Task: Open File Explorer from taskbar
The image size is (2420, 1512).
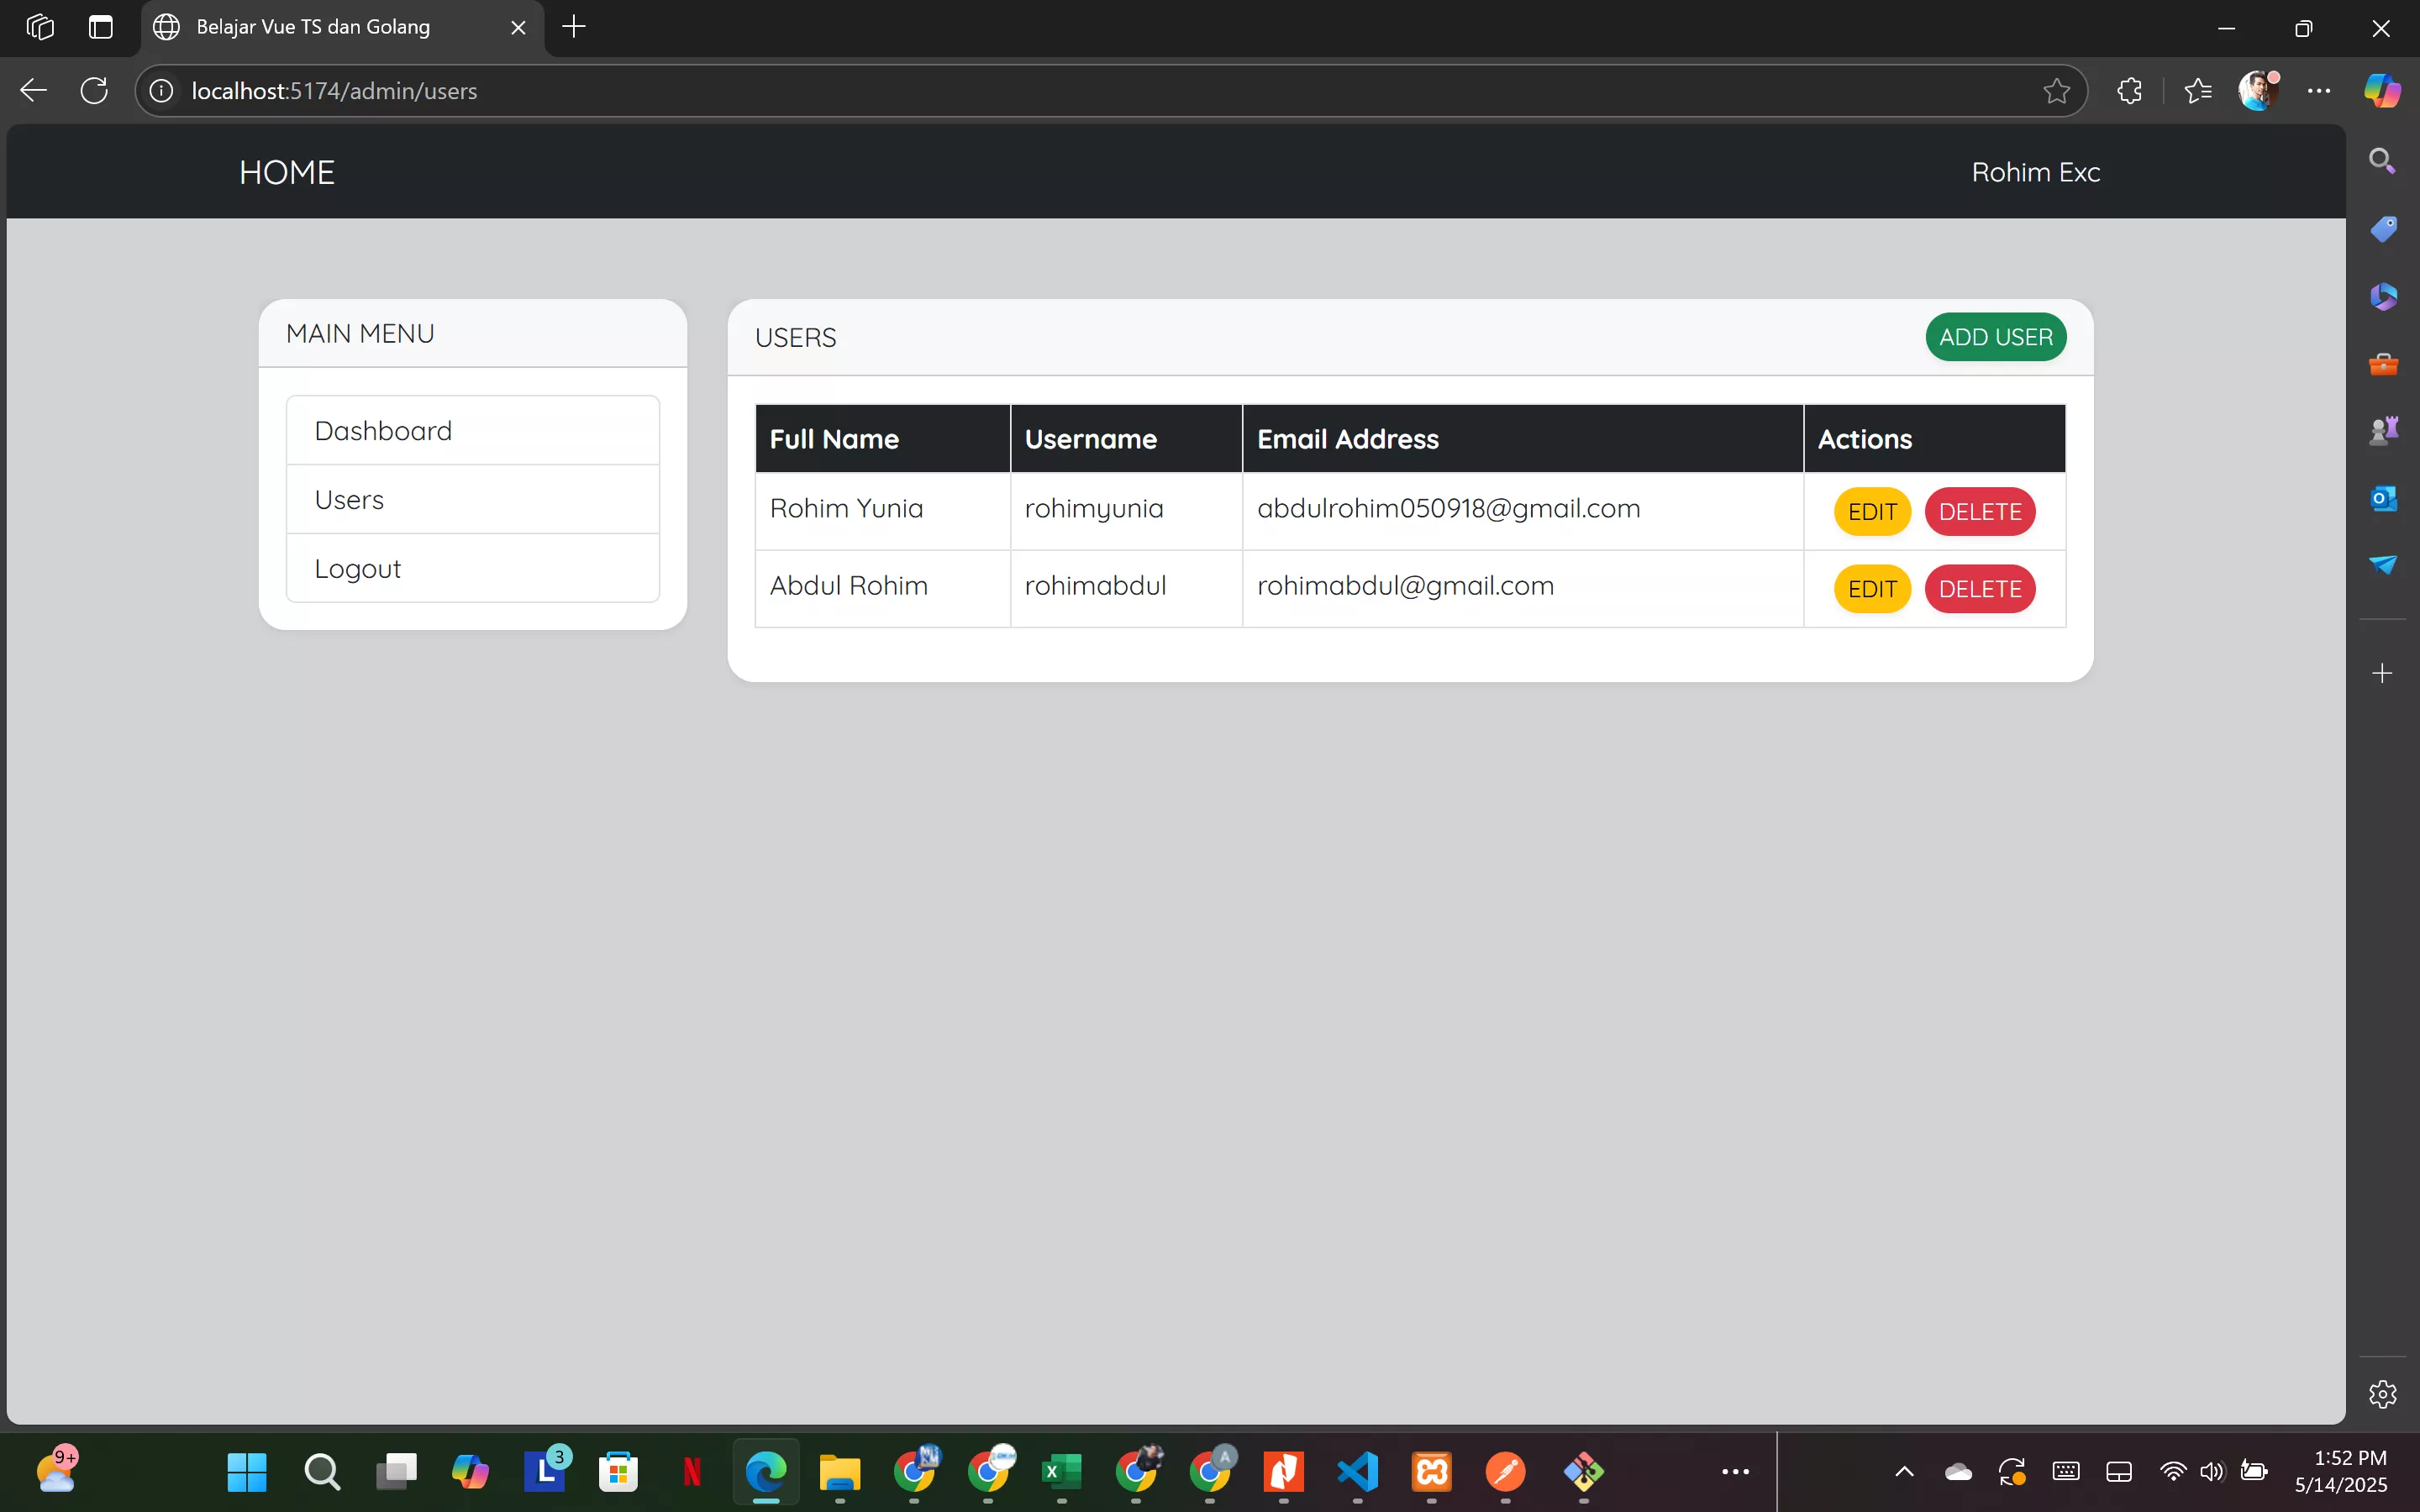Action: 840,1472
